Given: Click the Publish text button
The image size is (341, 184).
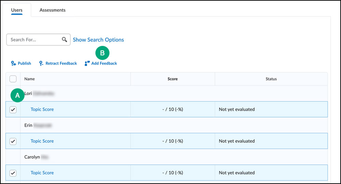Looking at the screenshot, I should (x=24, y=63).
